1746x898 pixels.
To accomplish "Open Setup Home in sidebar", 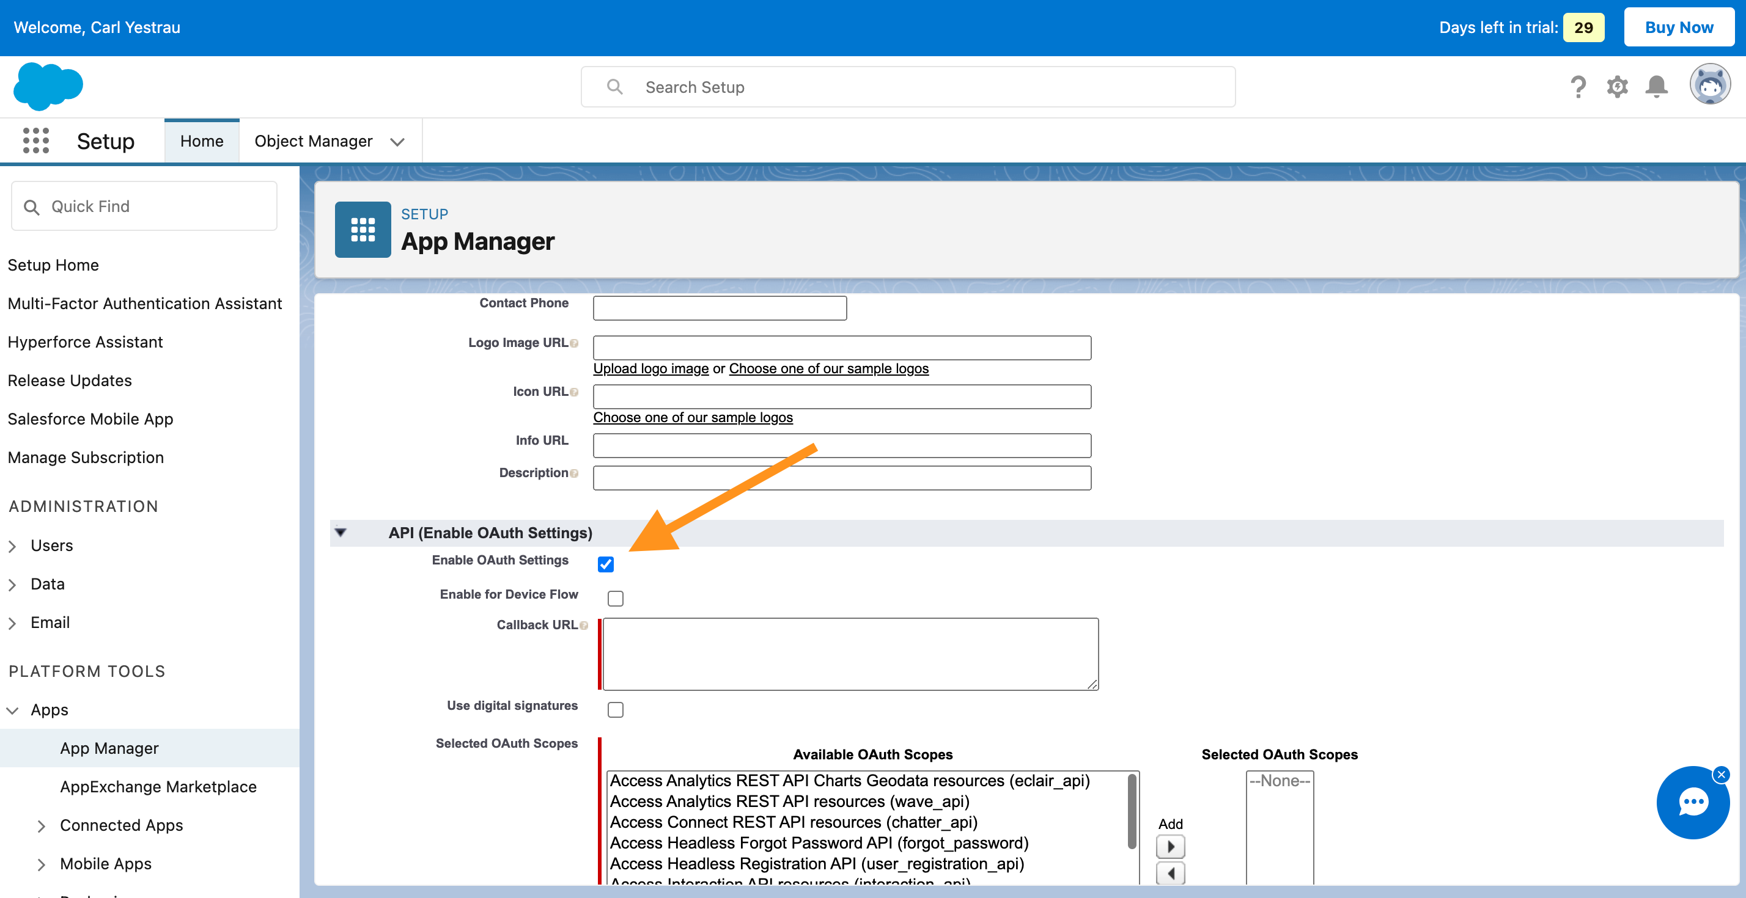I will pos(53,265).
